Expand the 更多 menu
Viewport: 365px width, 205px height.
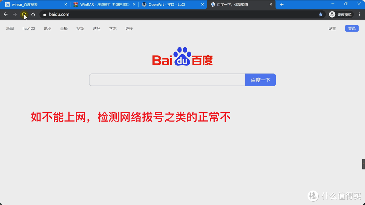(129, 29)
